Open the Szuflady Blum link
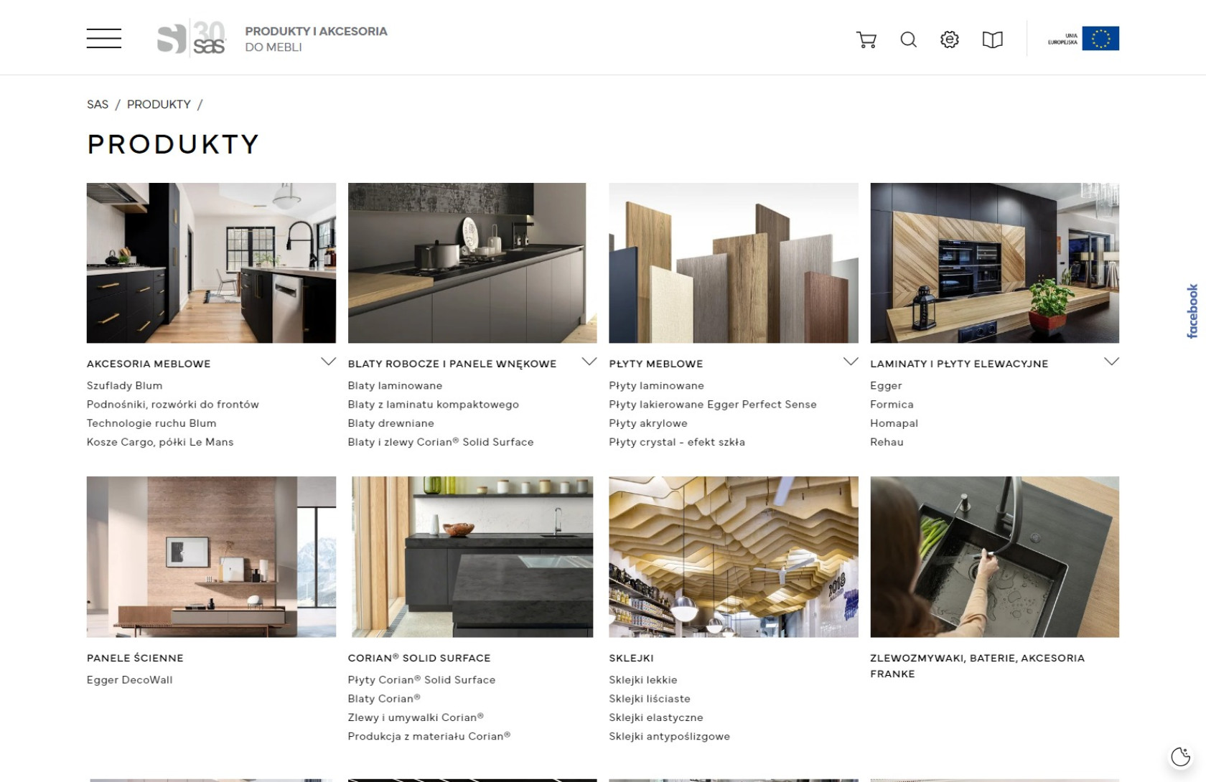Image resolution: width=1206 pixels, height=782 pixels. 124,386
